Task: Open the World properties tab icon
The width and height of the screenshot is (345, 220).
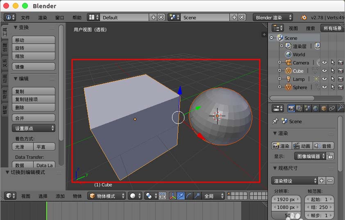Action: pos(315,108)
